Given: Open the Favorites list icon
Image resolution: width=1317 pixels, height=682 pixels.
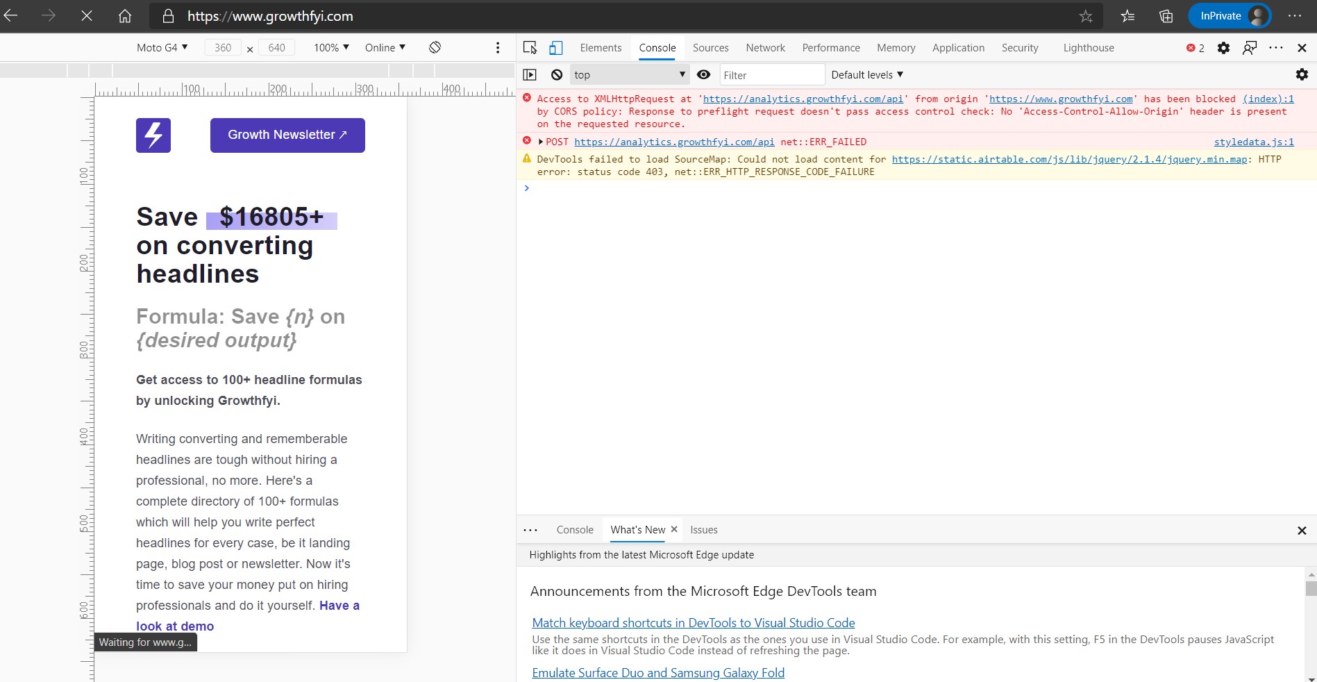Looking at the screenshot, I should (1128, 16).
